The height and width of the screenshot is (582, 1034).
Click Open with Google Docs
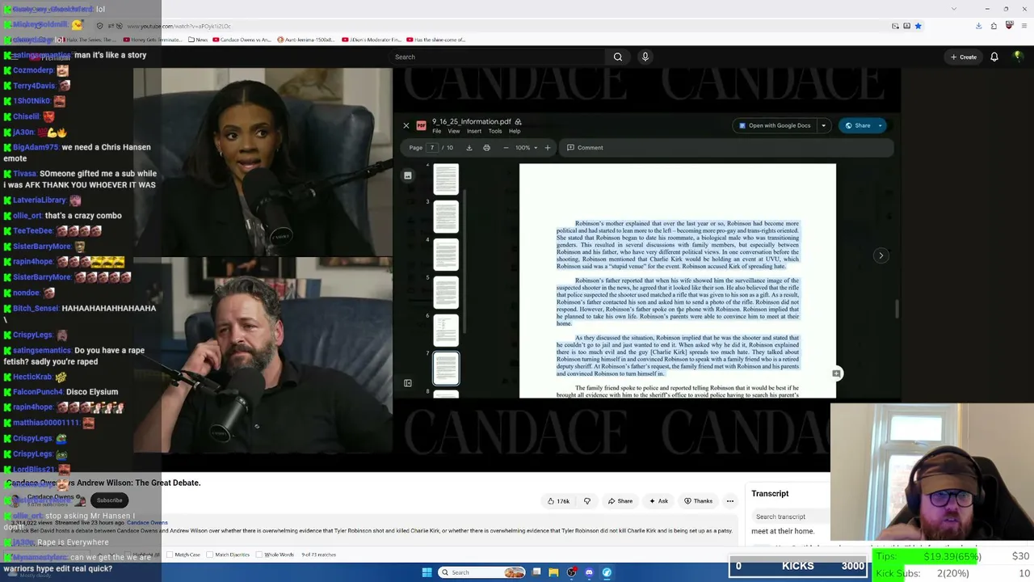[775, 125]
